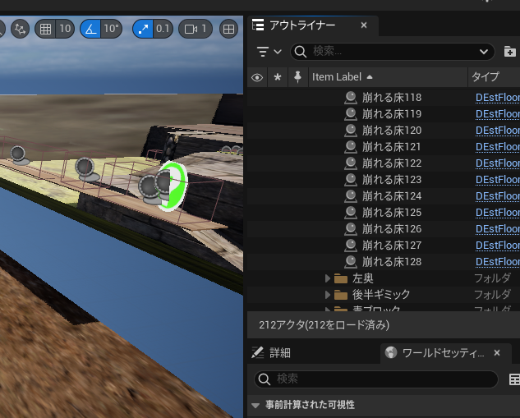
Task: Open DEstFloor type link for 崩れる床124
Action: [x=498, y=196]
